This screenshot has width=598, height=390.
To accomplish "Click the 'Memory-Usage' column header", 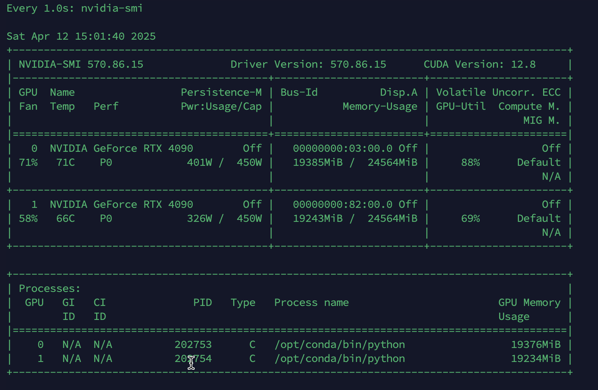I will click(x=380, y=106).
